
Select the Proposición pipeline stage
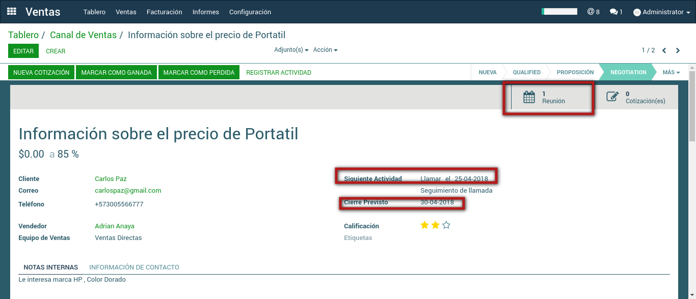tap(575, 72)
